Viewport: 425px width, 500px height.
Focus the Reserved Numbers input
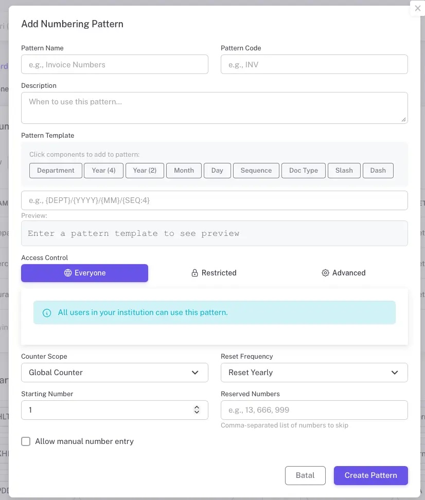point(314,410)
